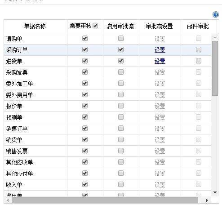Click the vertical scrollbar thumb

click(x=215, y=68)
